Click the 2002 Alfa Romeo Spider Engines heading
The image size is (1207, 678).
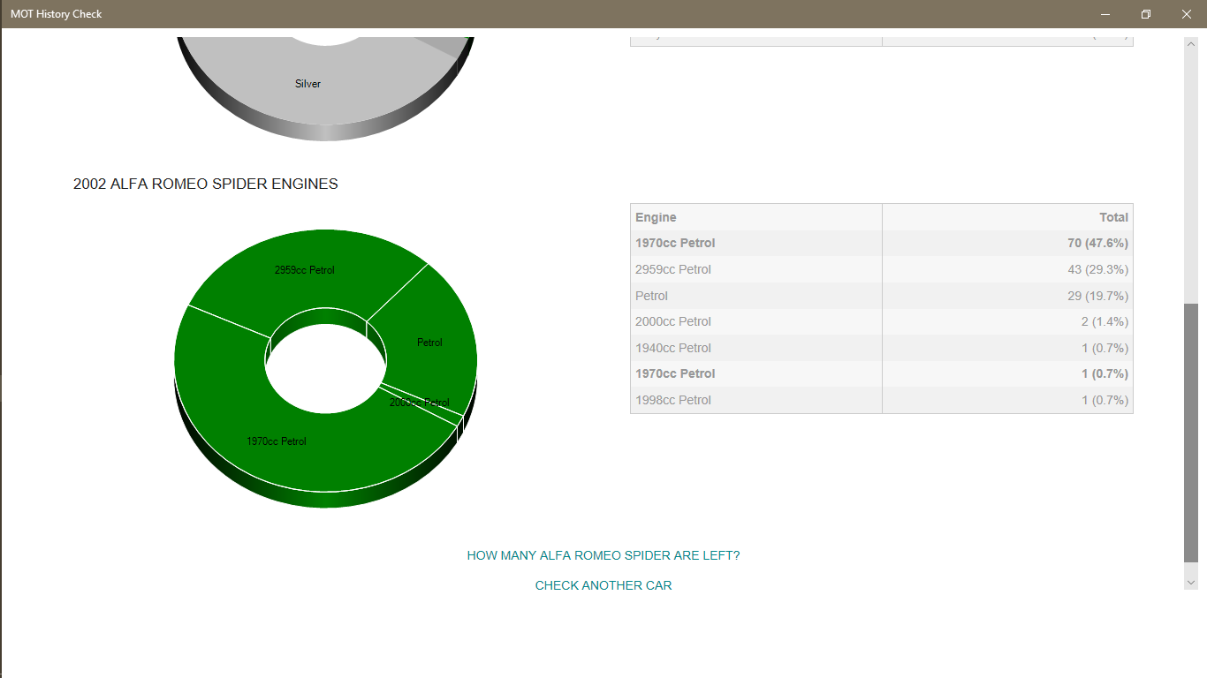point(206,184)
